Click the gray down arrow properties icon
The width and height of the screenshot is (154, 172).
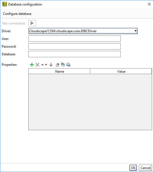tap(51, 65)
